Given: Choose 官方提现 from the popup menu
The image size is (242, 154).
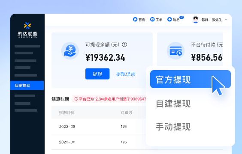Looking at the screenshot, I should [191, 79].
